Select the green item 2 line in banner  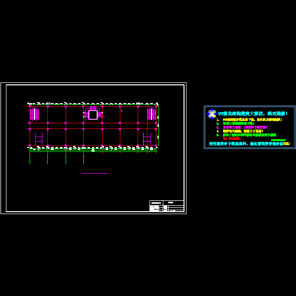[x=238, y=123]
